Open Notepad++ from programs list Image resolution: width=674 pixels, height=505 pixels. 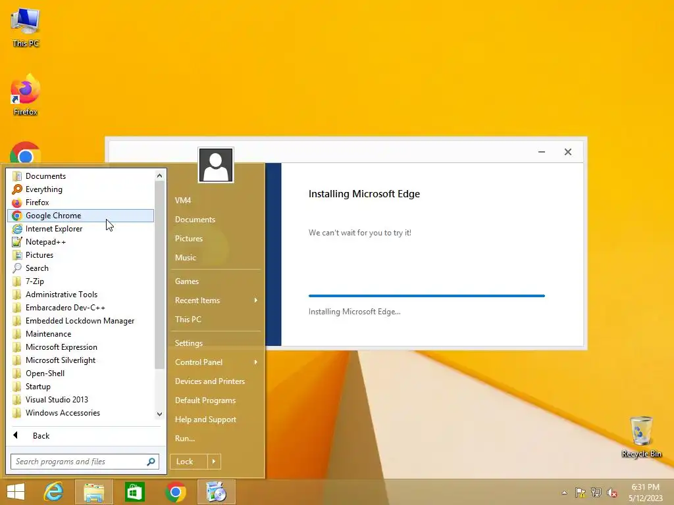[x=81, y=242]
